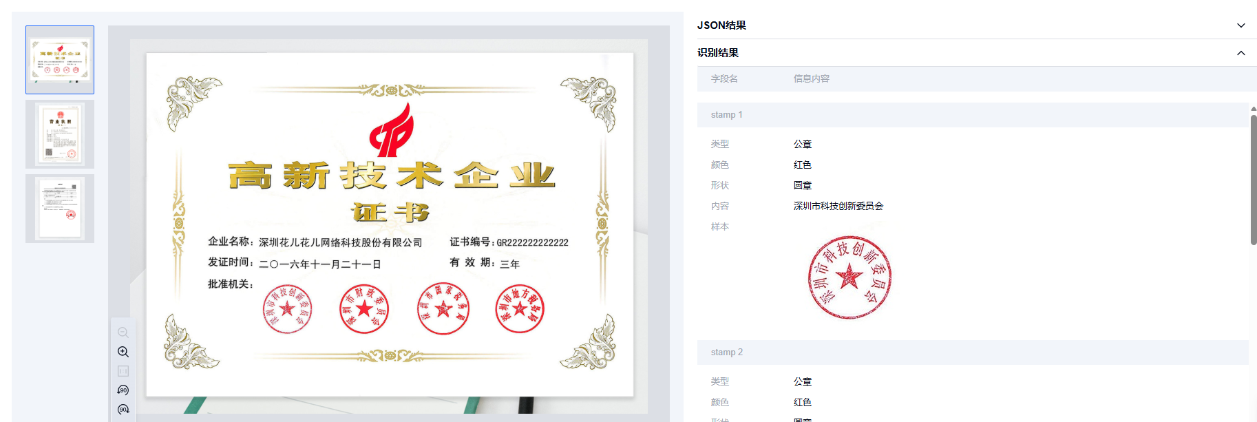Image resolution: width=1257 pixels, height=422 pixels.
Task: Select the stamp 2 group header
Action: (x=727, y=352)
